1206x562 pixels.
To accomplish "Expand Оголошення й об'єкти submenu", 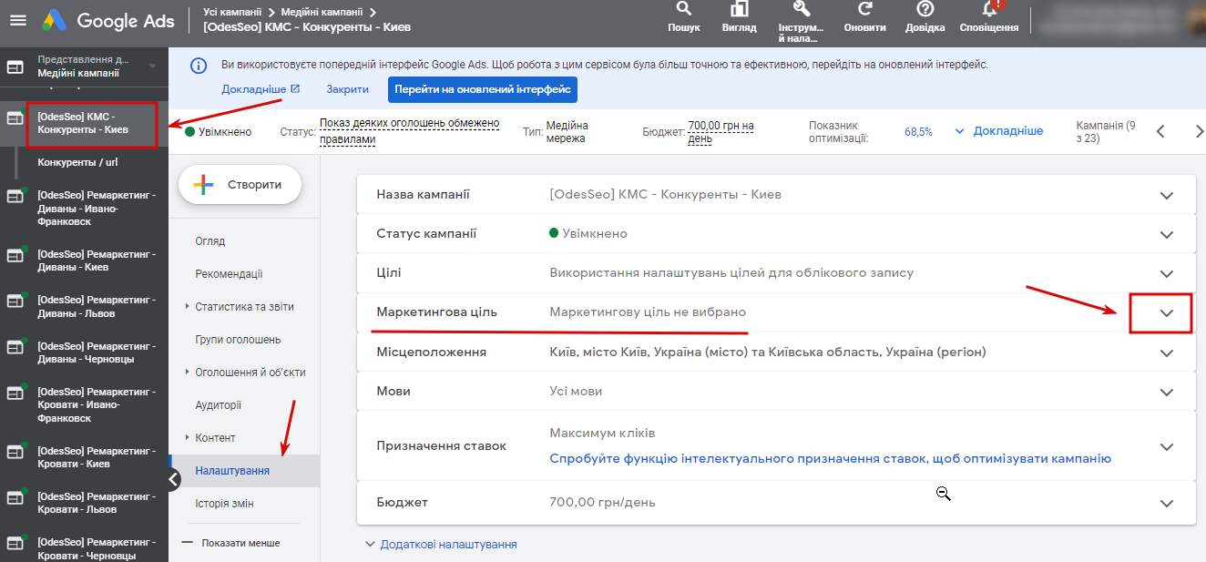I will pyautogui.click(x=187, y=373).
